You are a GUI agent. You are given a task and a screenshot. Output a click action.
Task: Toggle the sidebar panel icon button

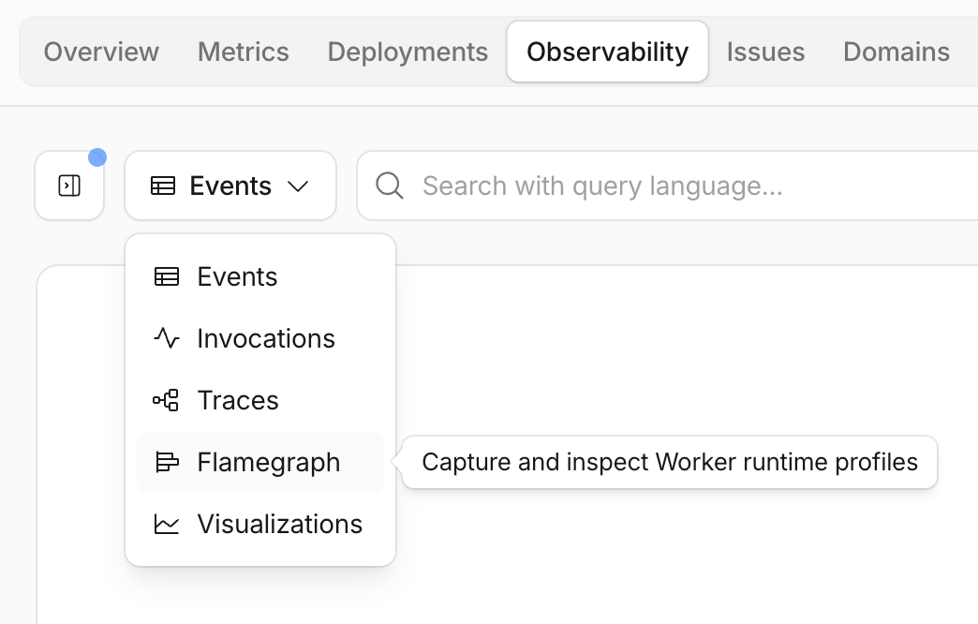(x=69, y=186)
